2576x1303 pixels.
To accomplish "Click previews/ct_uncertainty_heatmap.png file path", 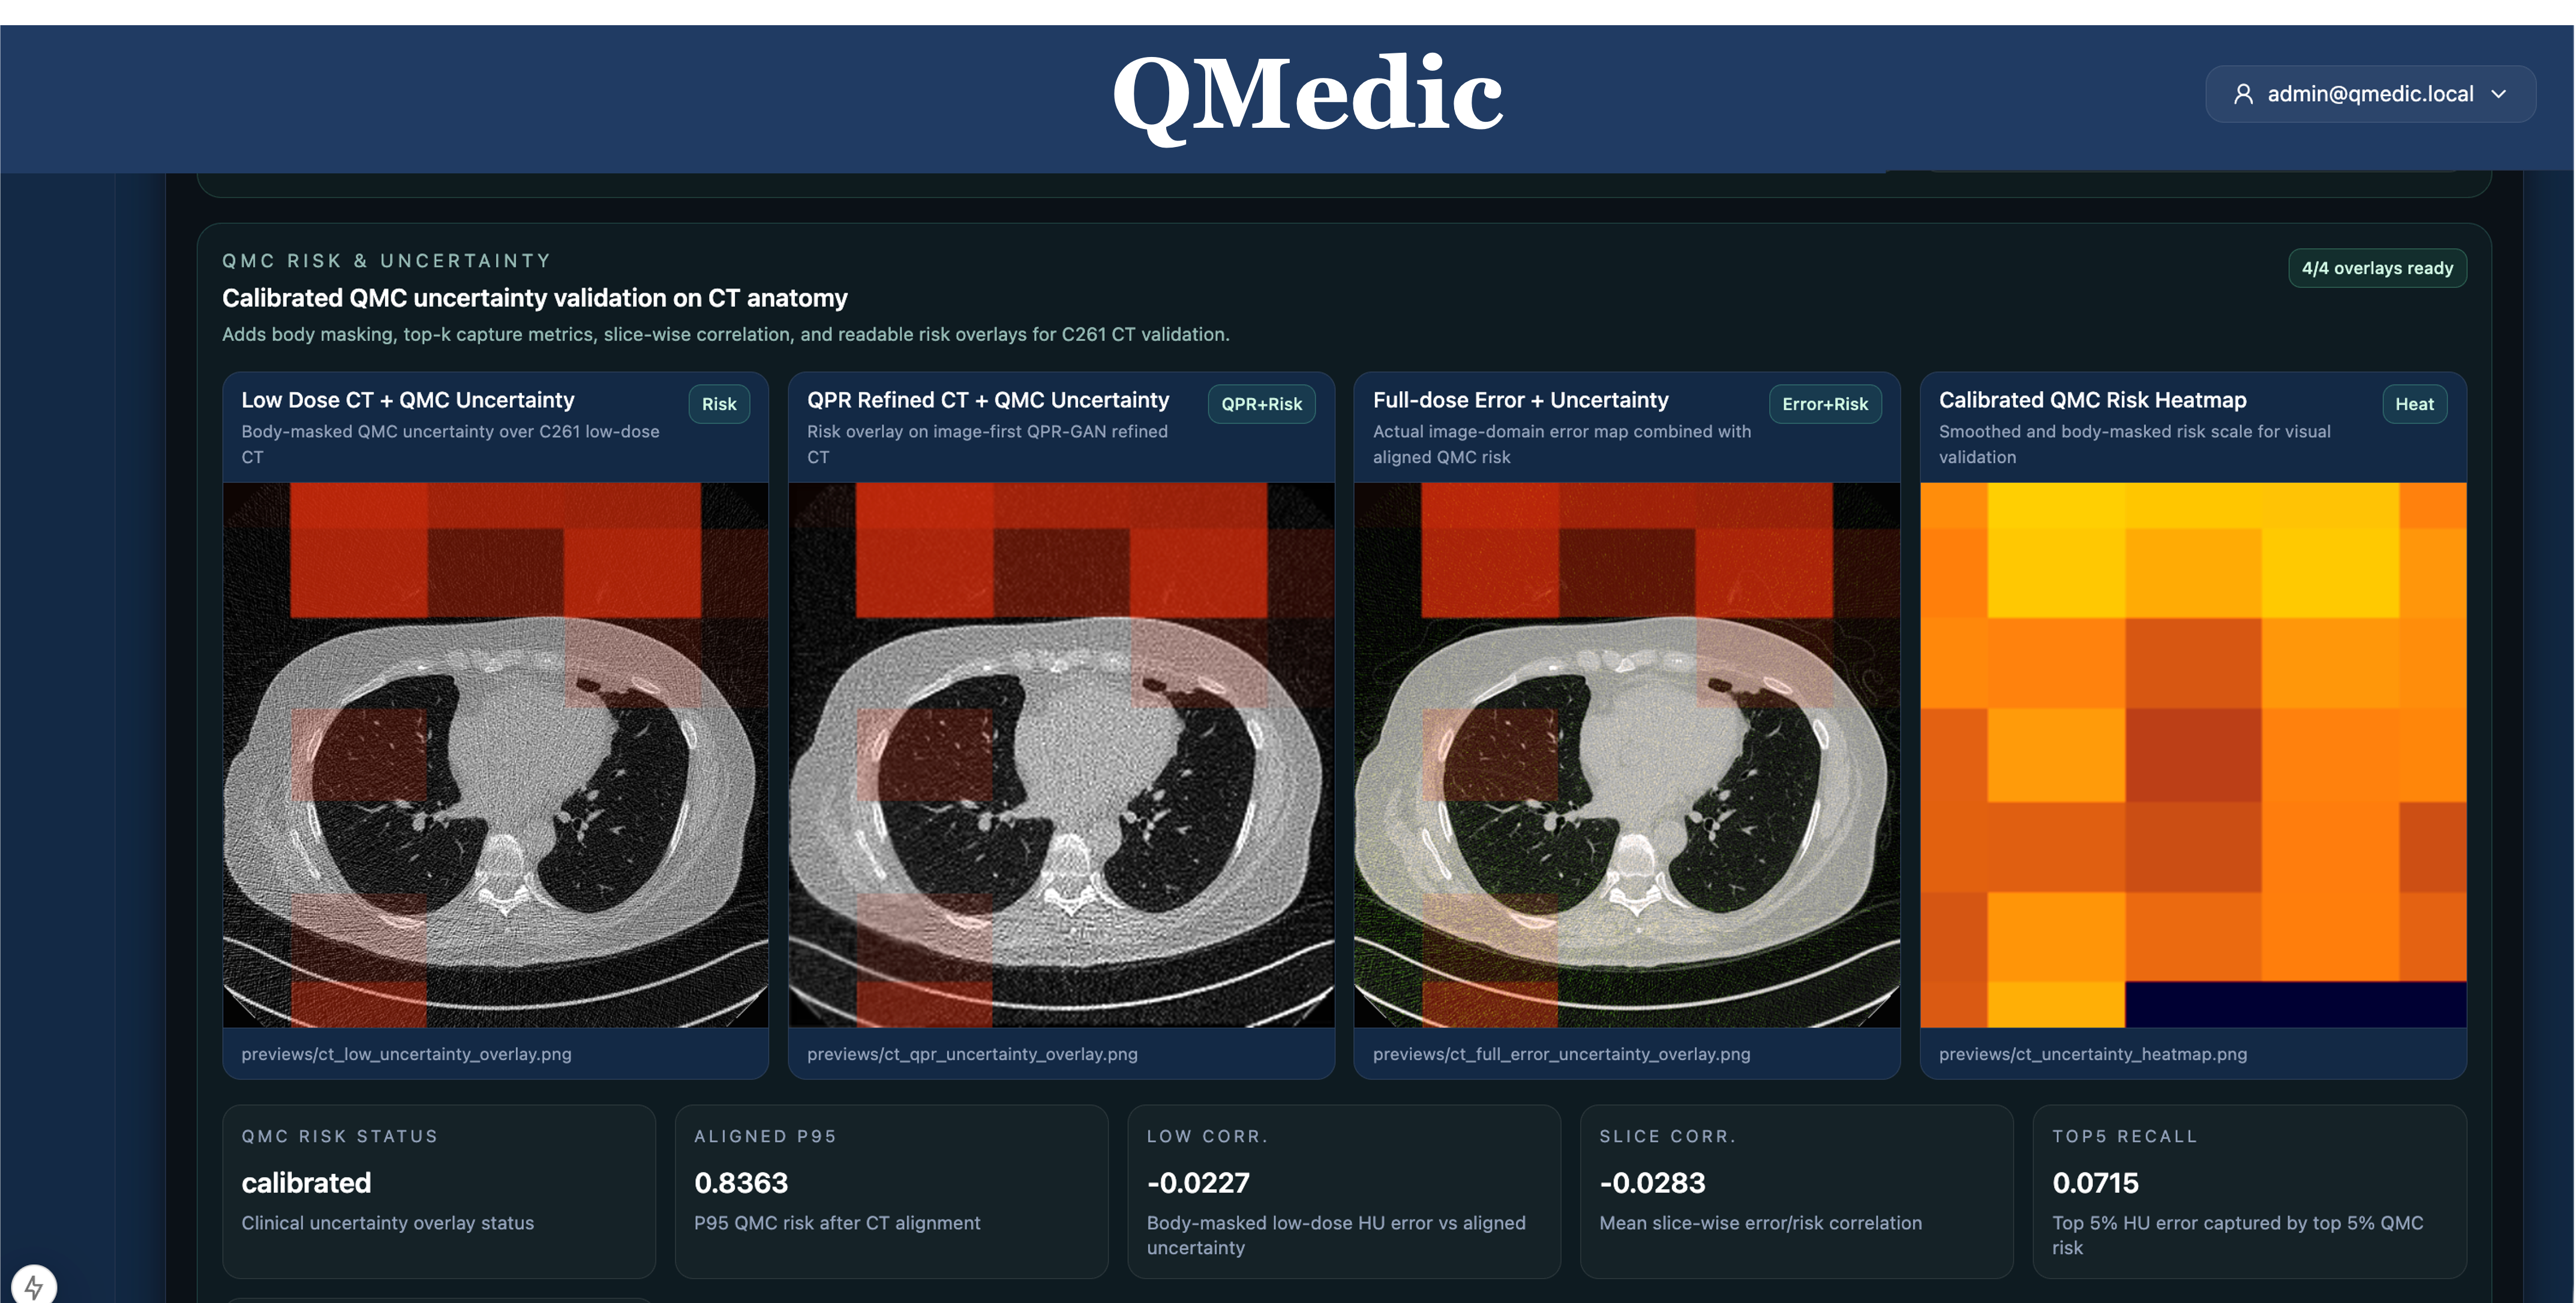I will coord(2092,1054).
